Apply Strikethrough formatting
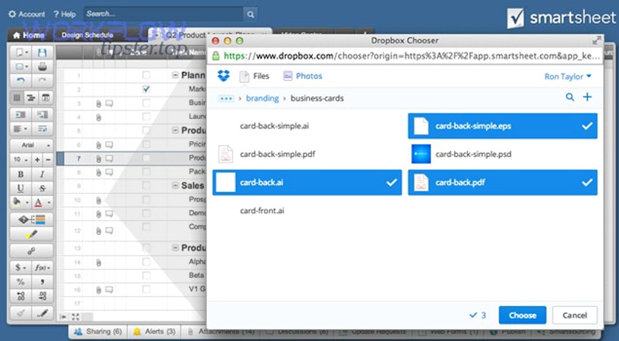 point(42,188)
